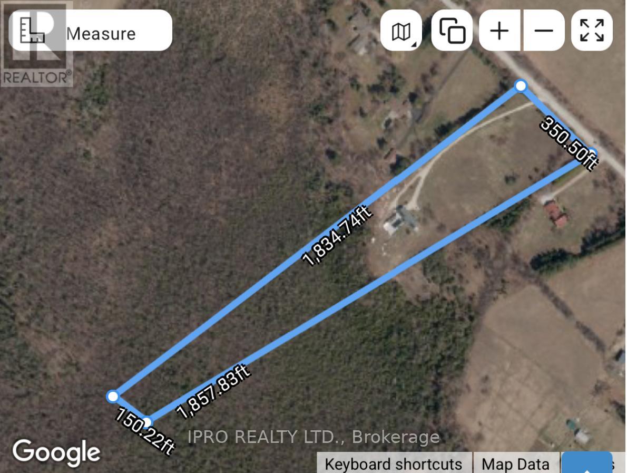Click the house building on the map
The image size is (627, 473).
pyautogui.click(x=401, y=220)
